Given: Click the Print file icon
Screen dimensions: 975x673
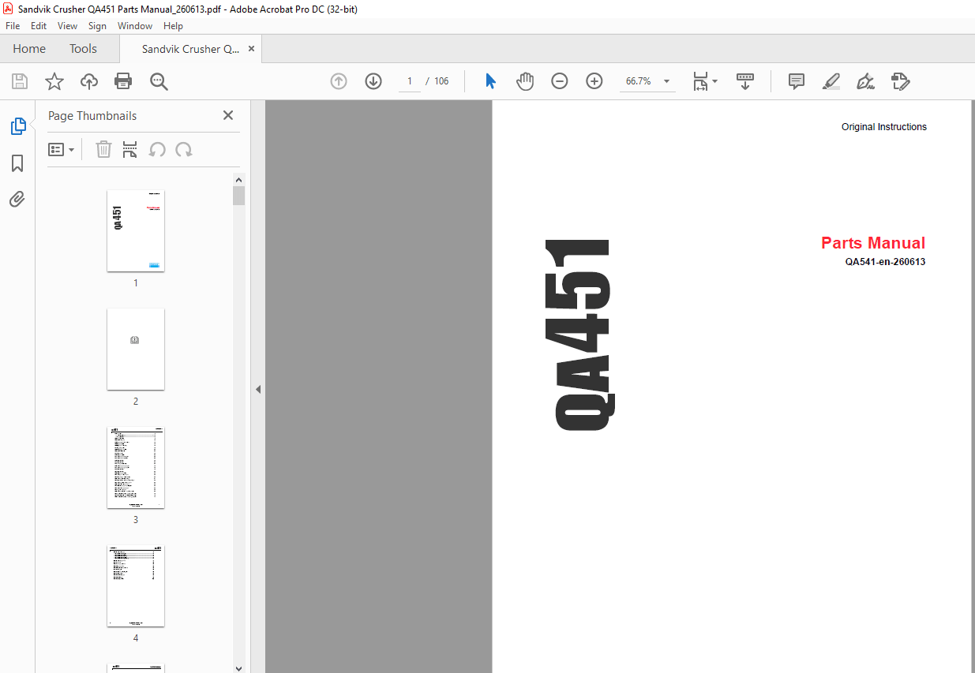Looking at the screenshot, I should click(x=123, y=81).
